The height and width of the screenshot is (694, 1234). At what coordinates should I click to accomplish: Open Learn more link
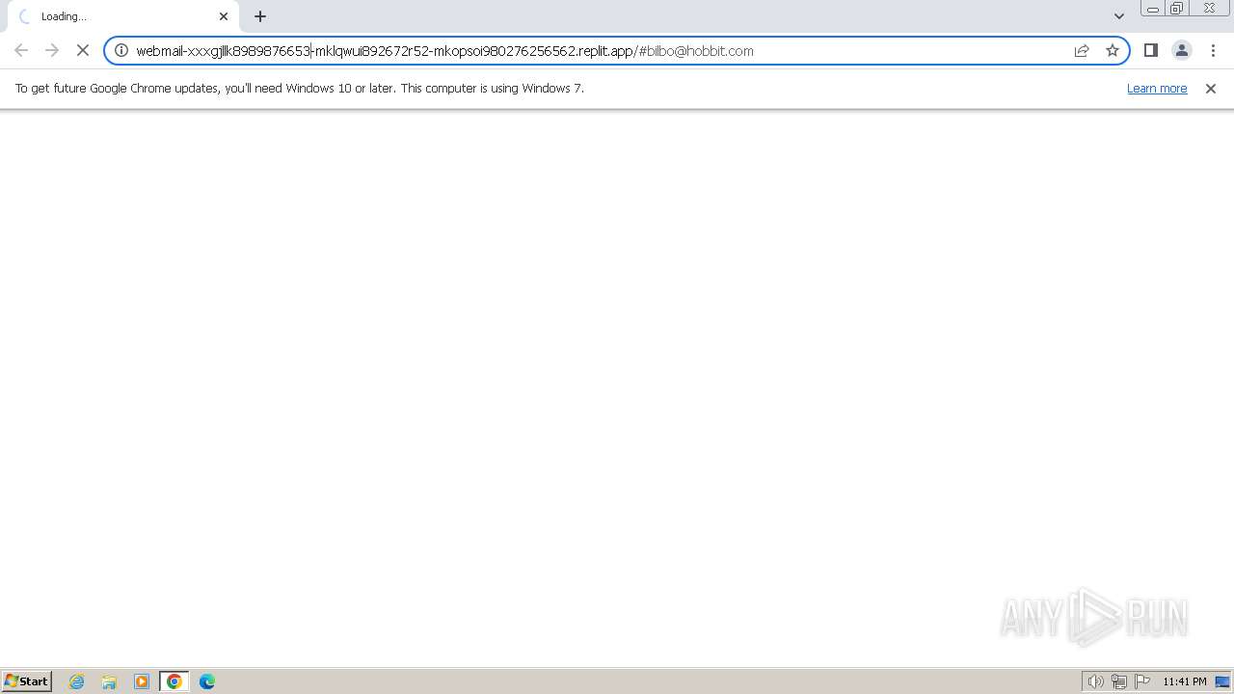(x=1157, y=88)
